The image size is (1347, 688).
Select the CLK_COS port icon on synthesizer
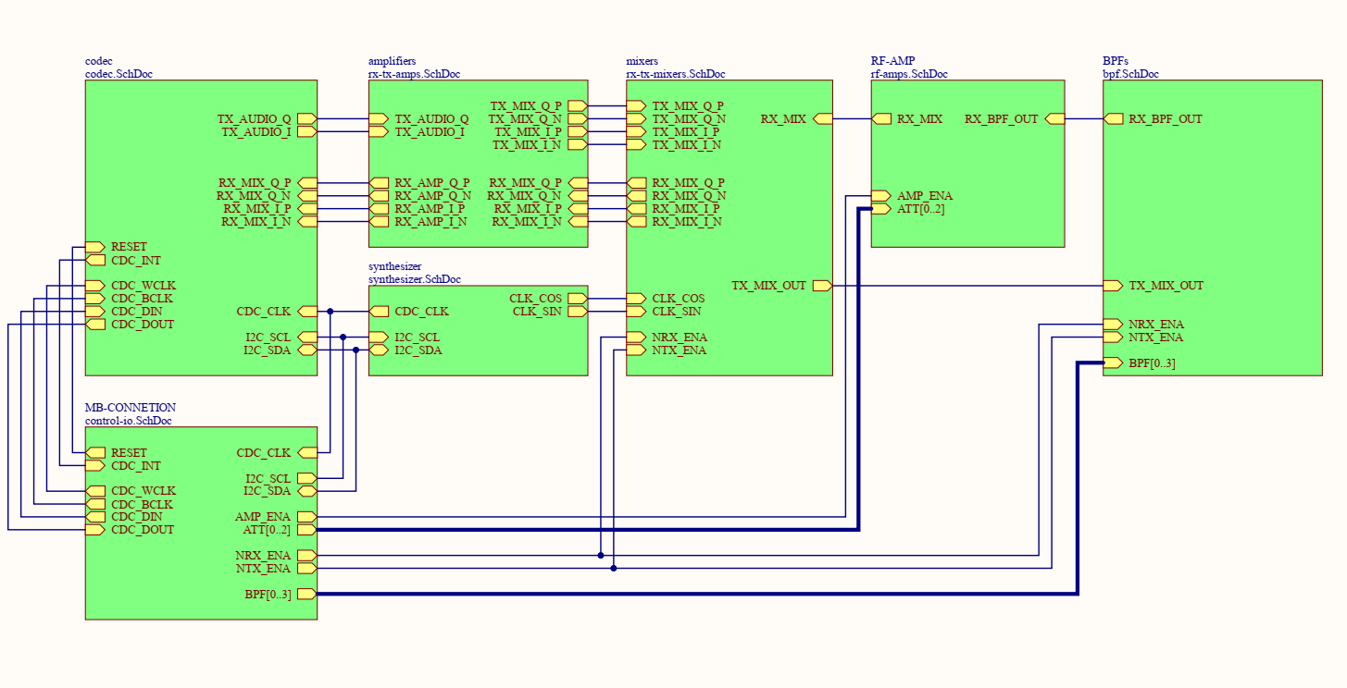tap(577, 299)
